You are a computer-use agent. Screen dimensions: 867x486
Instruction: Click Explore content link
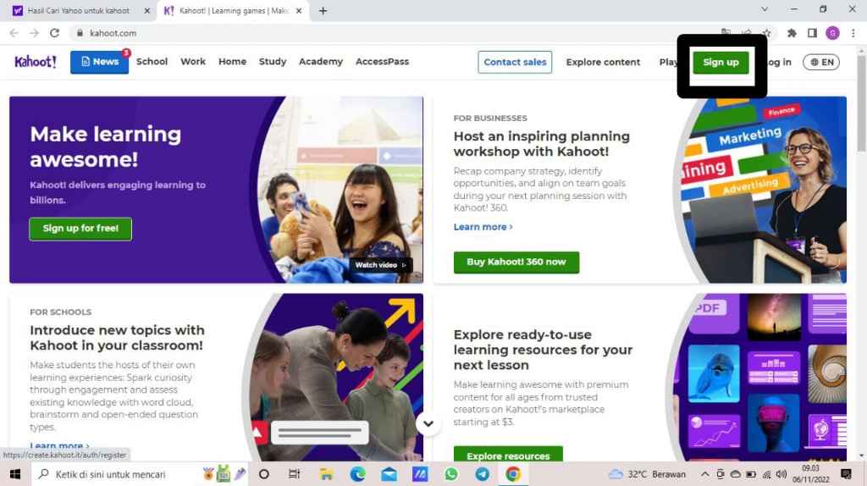(603, 62)
